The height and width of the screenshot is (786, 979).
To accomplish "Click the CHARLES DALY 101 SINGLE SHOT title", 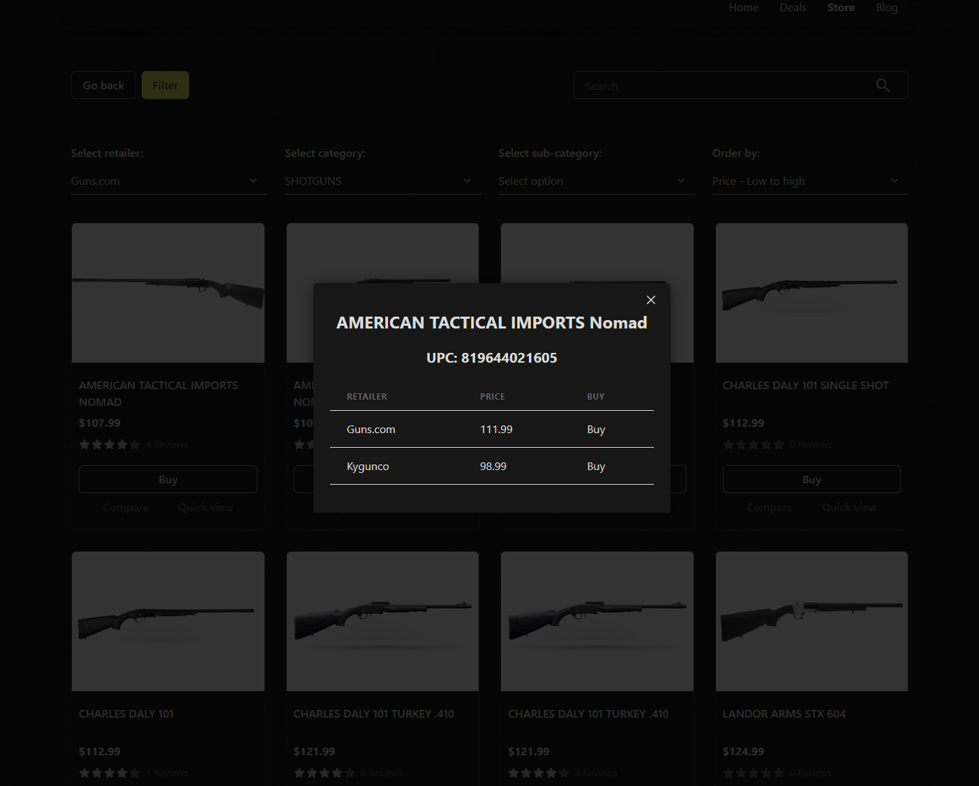I will 805,386.
